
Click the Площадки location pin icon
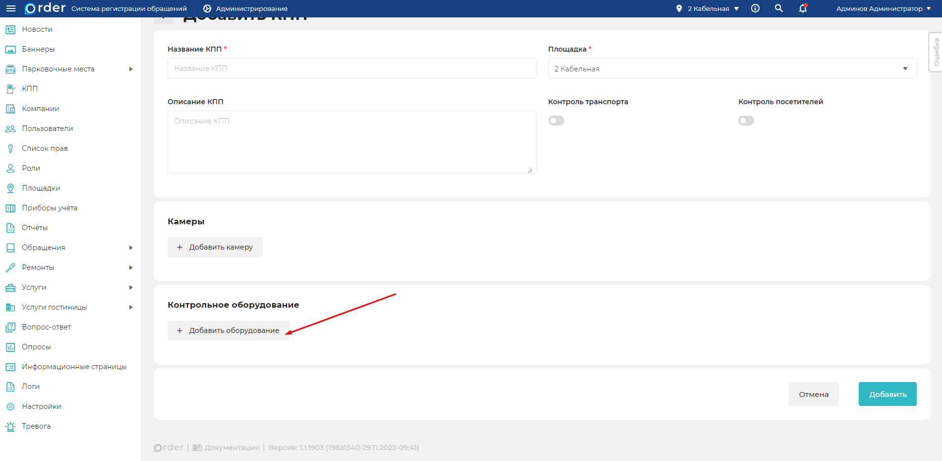click(x=10, y=188)
